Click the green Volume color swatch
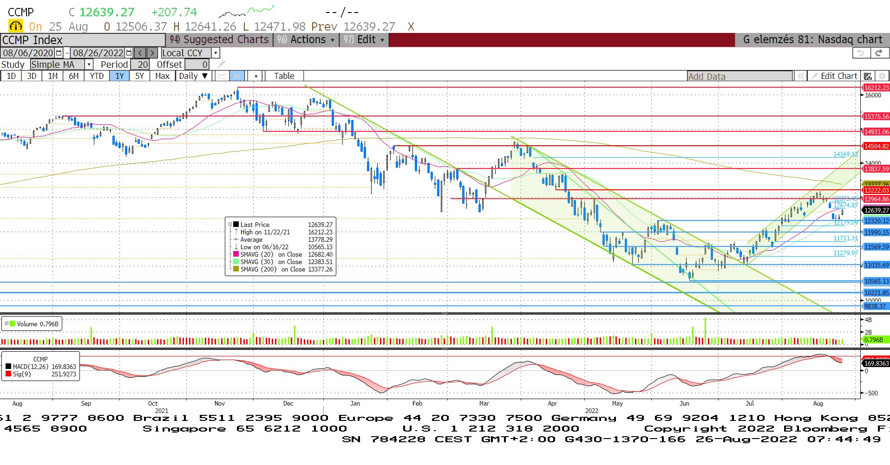The width and height of the screenshot is (890, 465). click(13, 323)
